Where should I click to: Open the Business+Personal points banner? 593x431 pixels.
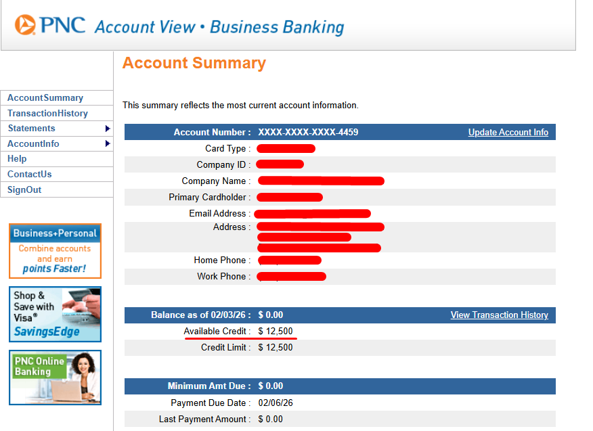(55, 251)
